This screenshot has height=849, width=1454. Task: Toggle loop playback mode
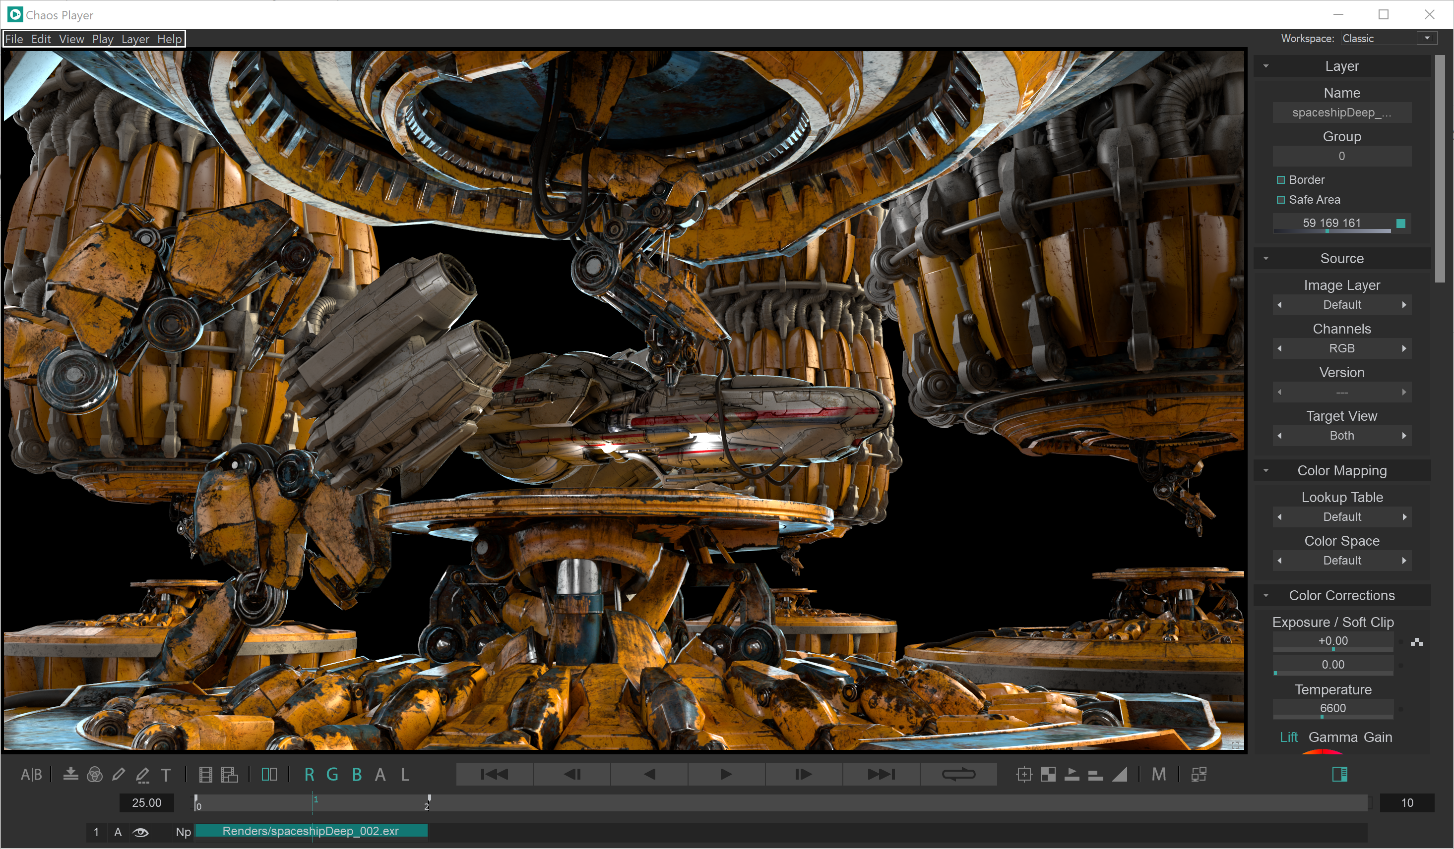(958, 774)
